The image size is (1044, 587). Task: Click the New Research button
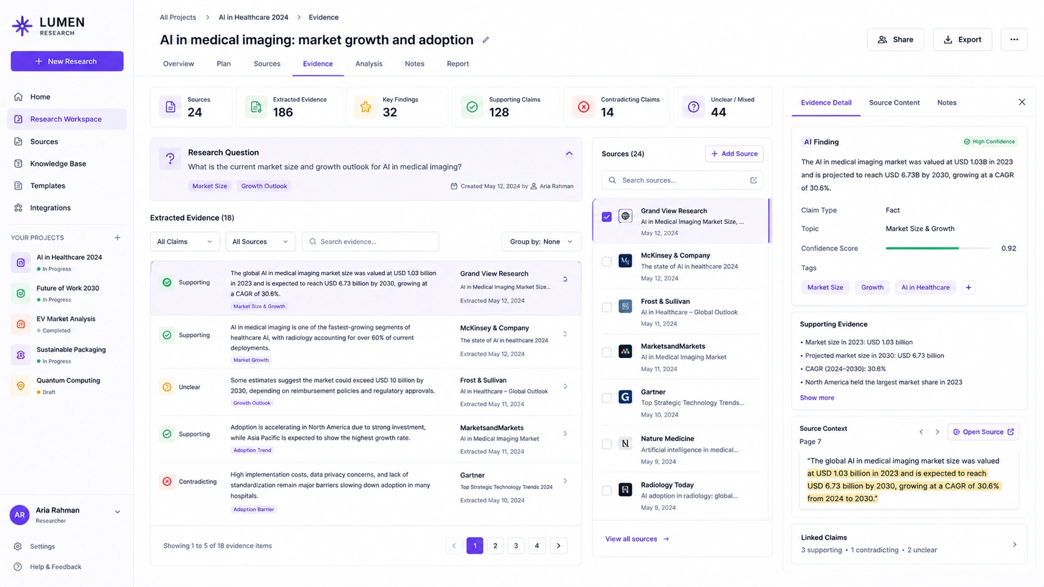pos(67,61)
